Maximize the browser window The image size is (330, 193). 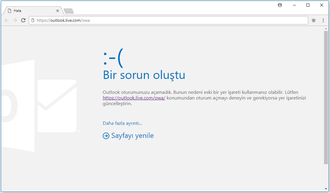[x=308, y=5]
